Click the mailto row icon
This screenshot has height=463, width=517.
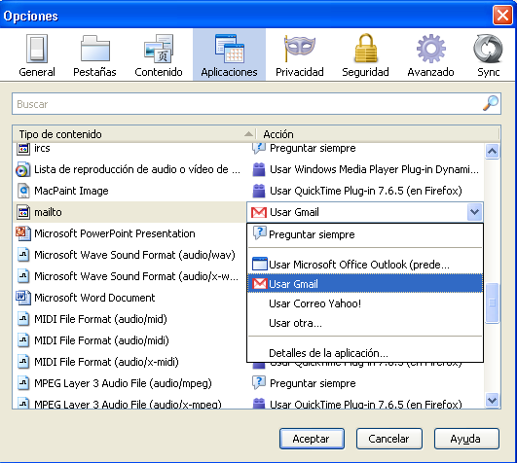pyautogui.click(x=23, y=212)
